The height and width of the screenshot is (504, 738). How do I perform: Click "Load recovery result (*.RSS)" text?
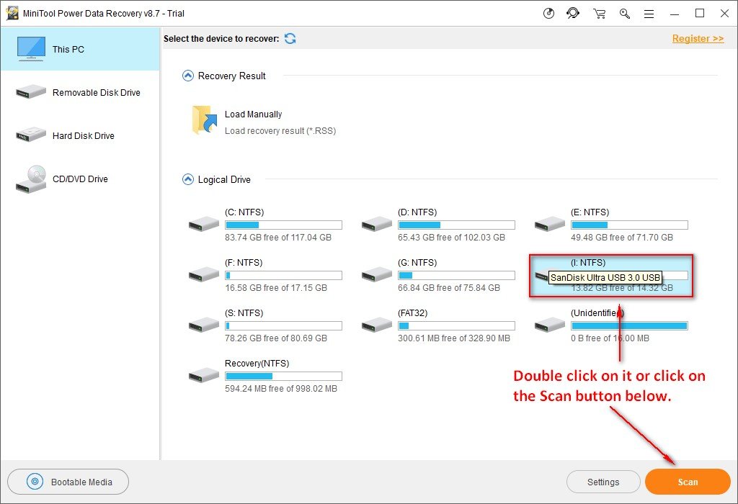280,131
